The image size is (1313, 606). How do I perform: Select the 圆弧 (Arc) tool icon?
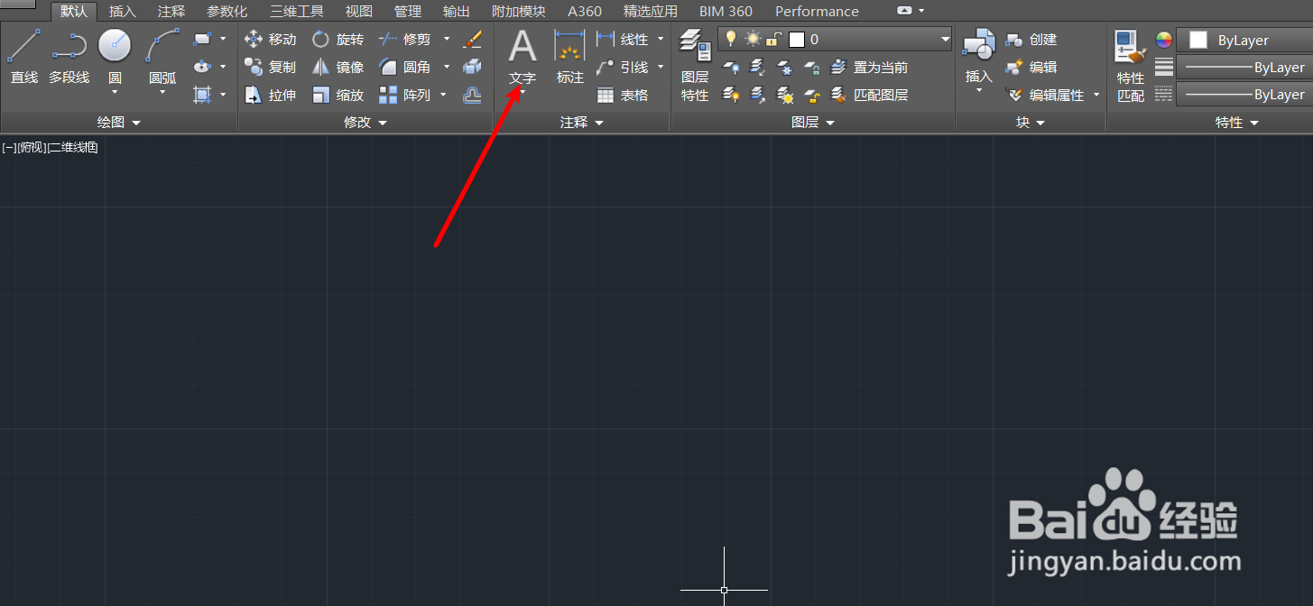(162, 45)
